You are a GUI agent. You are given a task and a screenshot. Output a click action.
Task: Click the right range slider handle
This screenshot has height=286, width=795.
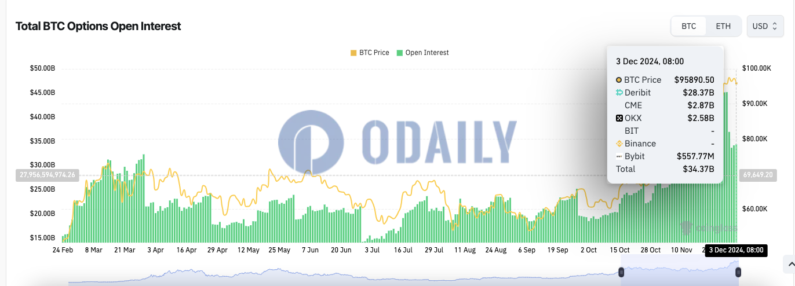click(738, 272)
